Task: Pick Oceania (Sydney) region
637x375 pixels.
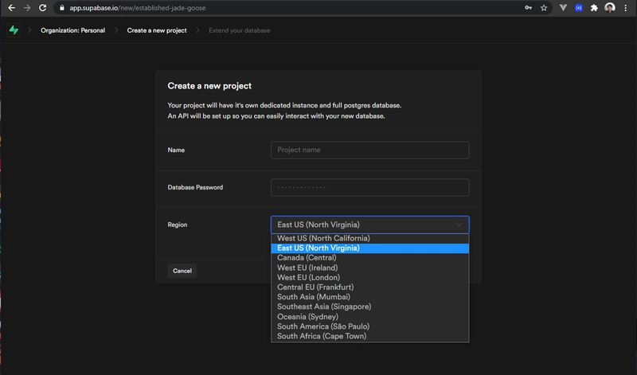Action: tap(369, 317)
